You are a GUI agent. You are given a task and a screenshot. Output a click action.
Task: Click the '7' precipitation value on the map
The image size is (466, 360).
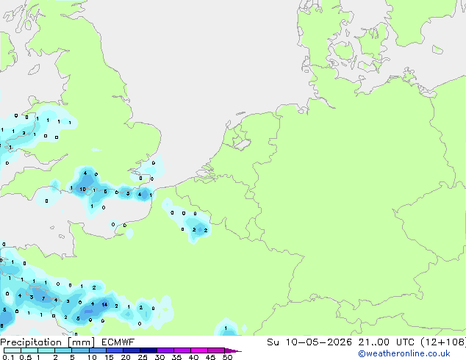click(x=43, y=298)
